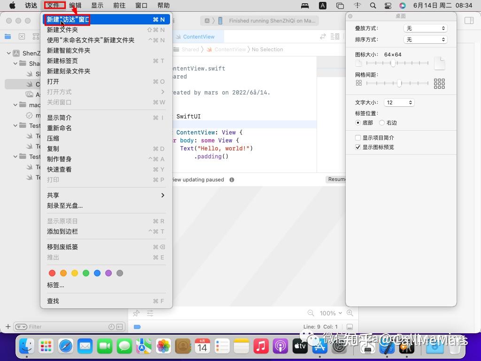The image size is (481, 361).
Task: Adjust the 图标大小 slider
Action: click(x=397, y=63)
